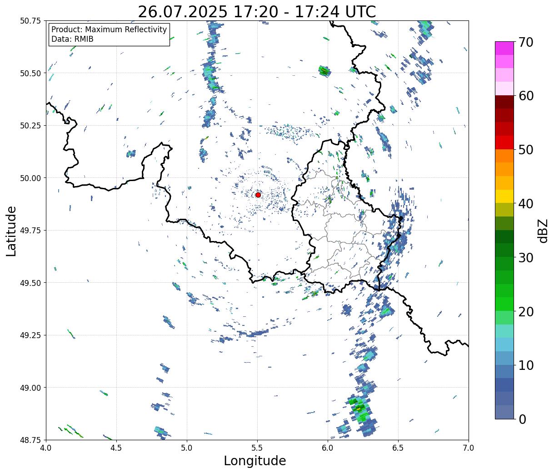Viewport: 554px width, 472px height.
Task: Click the colorbar tick label 40
Action: pyautogui.click(x=526, y=203)
